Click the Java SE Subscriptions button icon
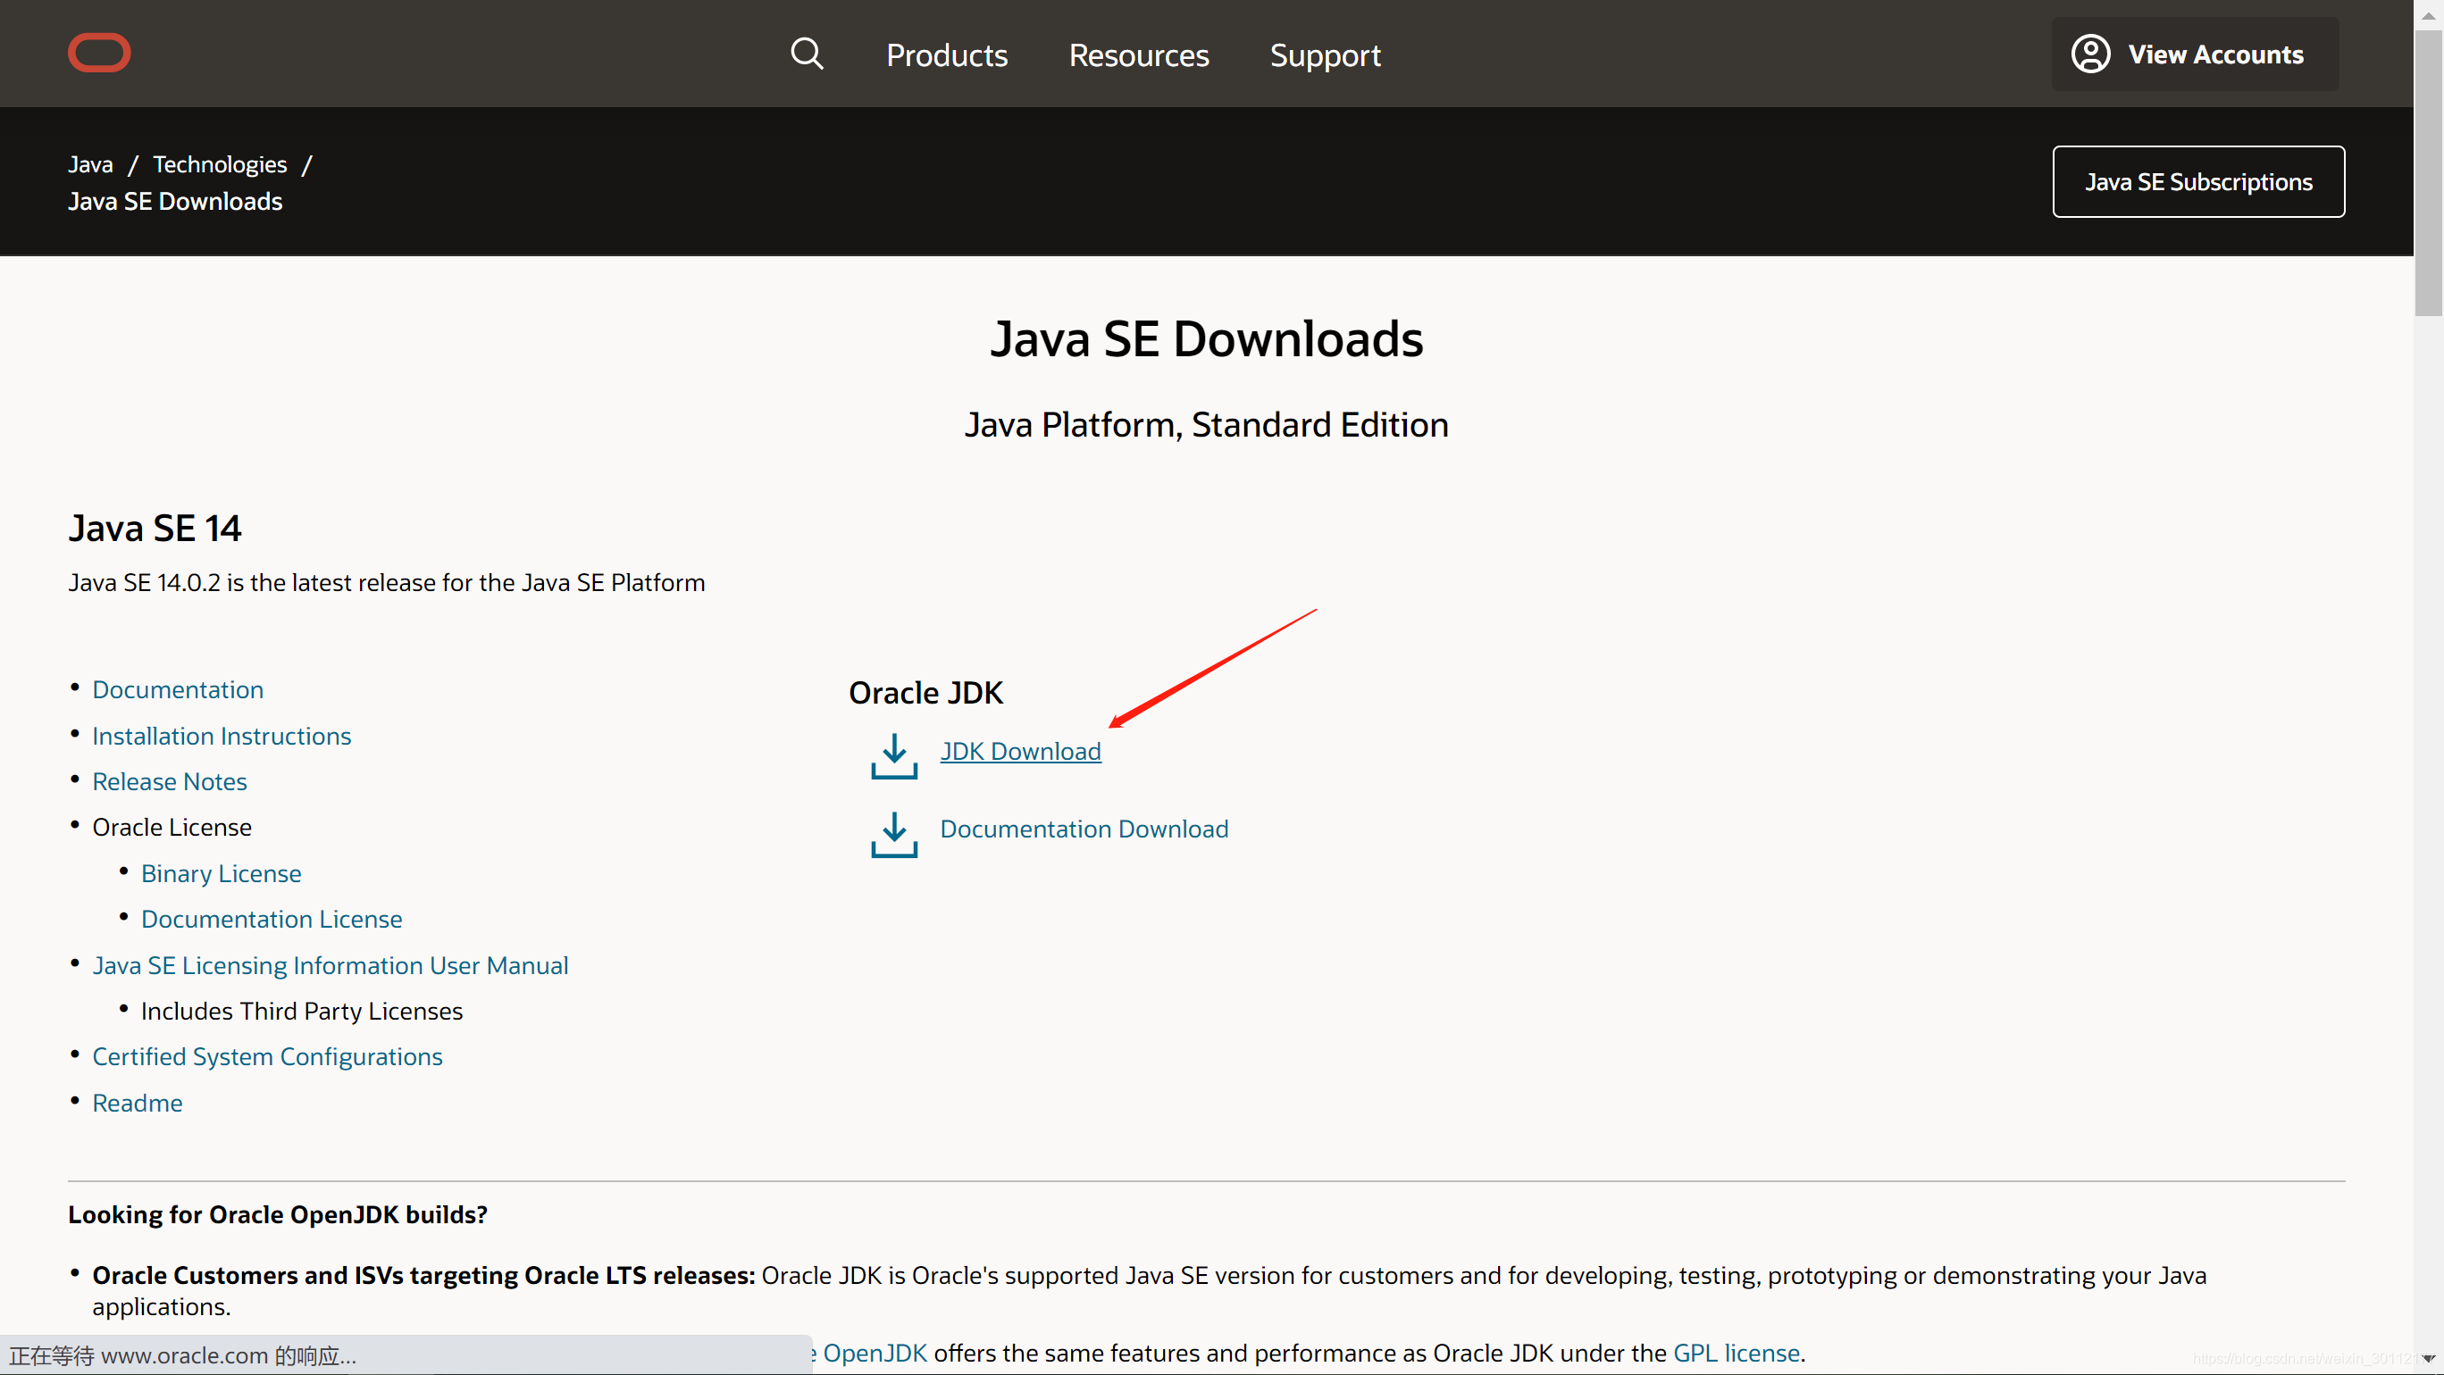The width and height of the screenshot is (2444, 1375). coord(2199,181)
